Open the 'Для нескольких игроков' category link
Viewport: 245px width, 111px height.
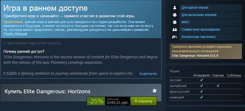click(199, 15)
